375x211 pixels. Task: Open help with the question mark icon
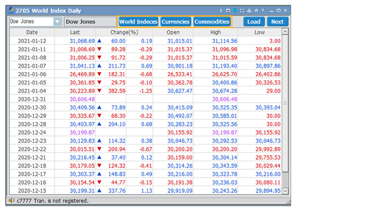(262, 10)
